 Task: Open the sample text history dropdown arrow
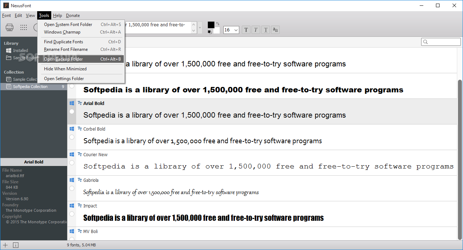(200, 28)
